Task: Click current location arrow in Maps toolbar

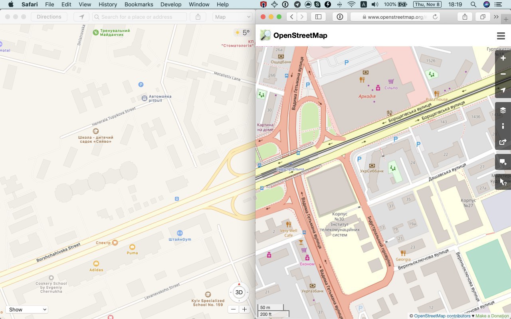Action: point(81,17)
